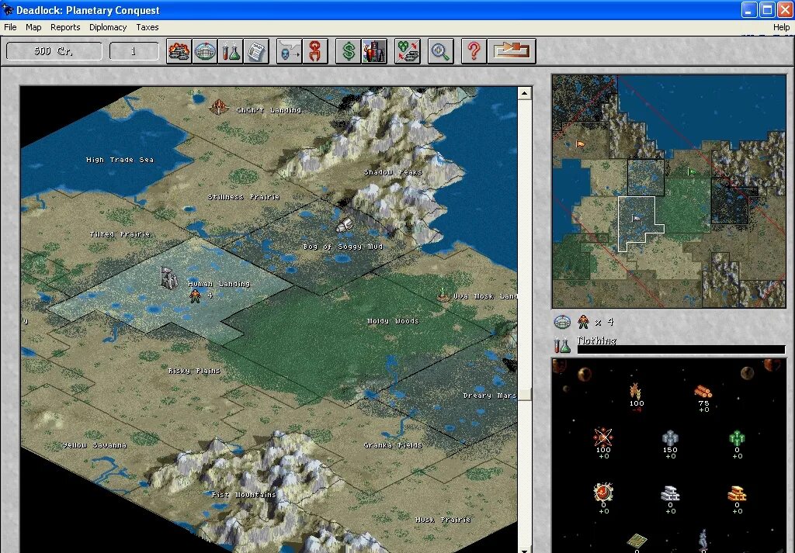Click the red robotic claw icon
The width and height of the screenshot is (795, 553).
click(315, 51)
